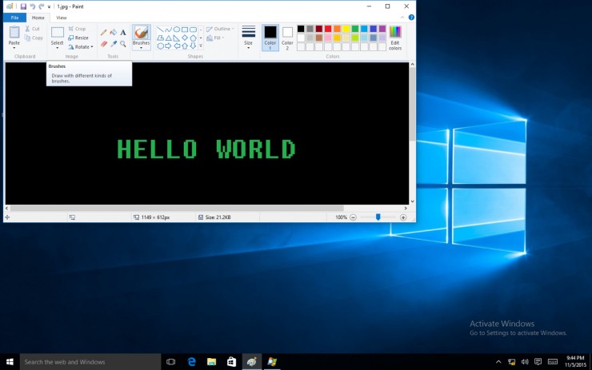
Task: Click the Resize button
Action: pos(78,38)
